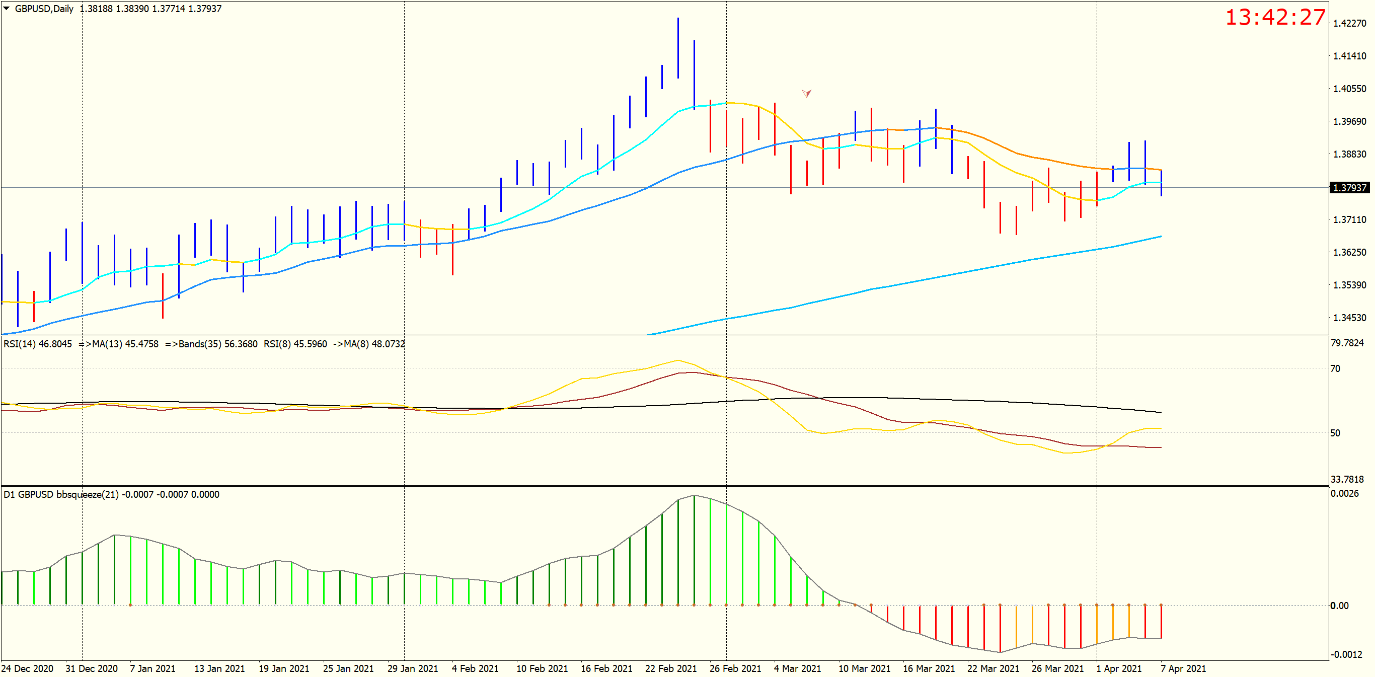Click the 1.40550 price scale label
Viewport: 1375px width, 677px height.
pos(1349,89)
